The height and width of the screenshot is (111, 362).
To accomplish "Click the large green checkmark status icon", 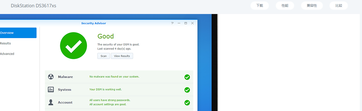I will point(74,46).
